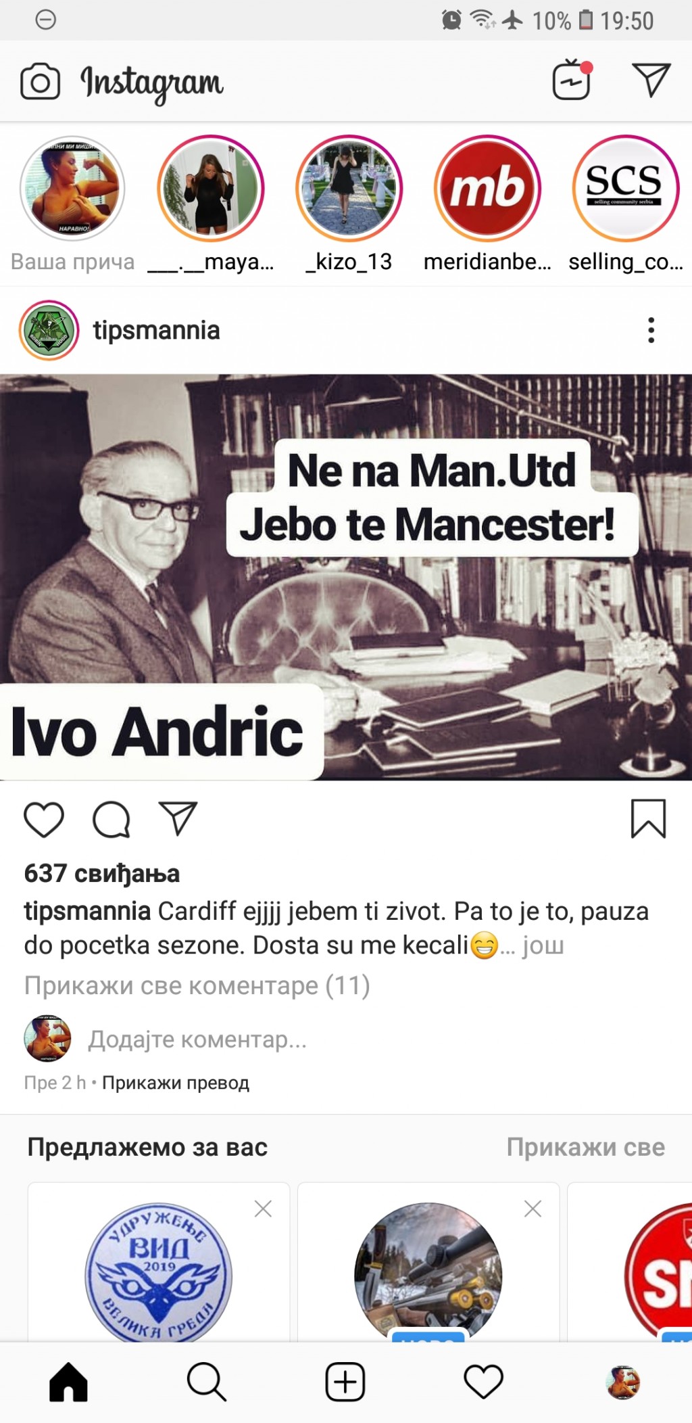Open IGTV from the top bar

572,80
